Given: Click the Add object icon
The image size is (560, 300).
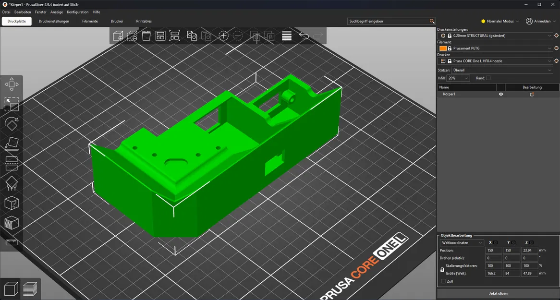Looking at the screenshot, I should (118, 36).
